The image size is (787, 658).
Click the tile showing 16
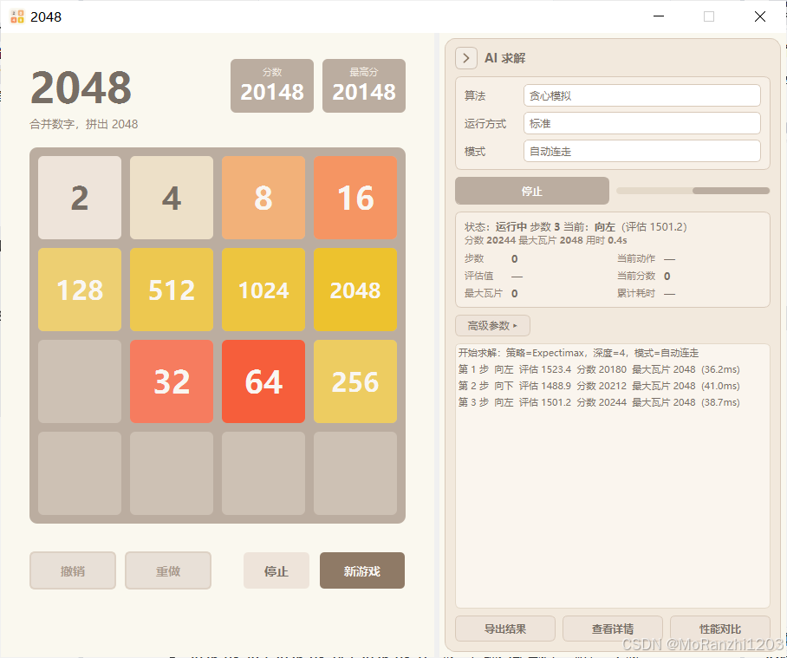tap(355, 198)
